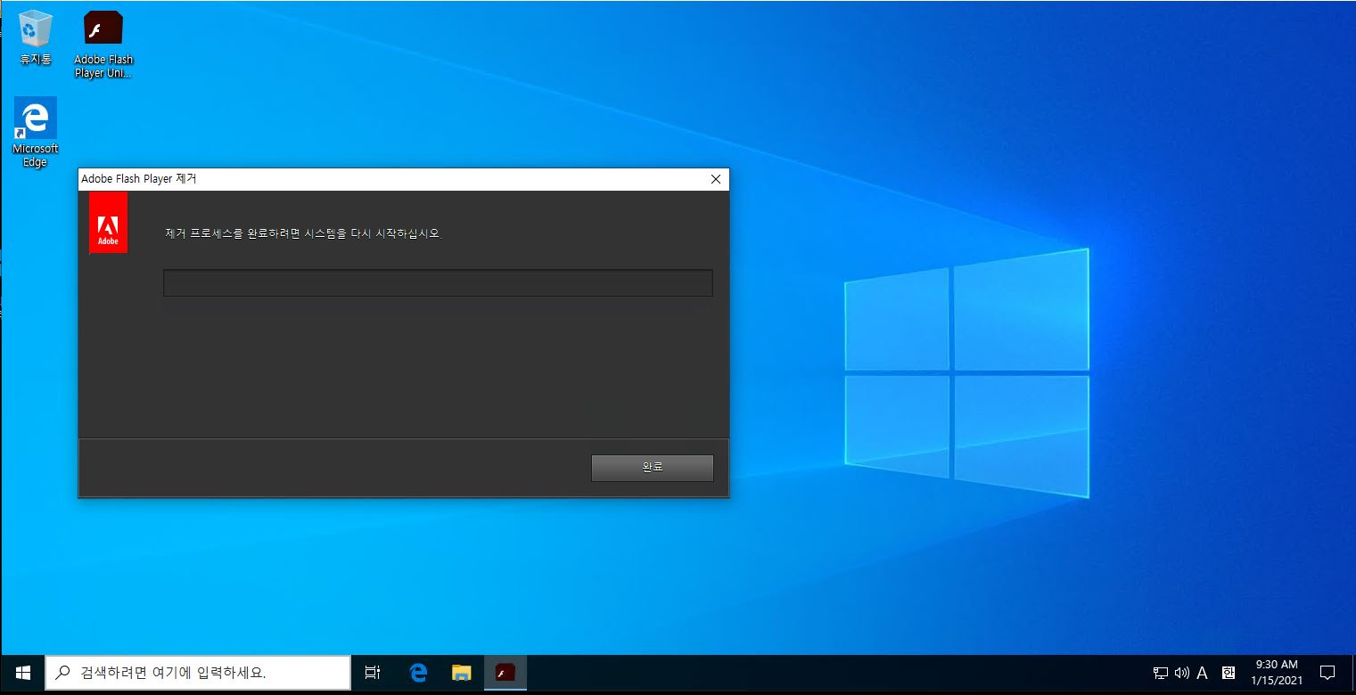Image resolution: width=1356 pixels, height=695 pixels.
Task: Open File Explorer from the taskbar
Action: [x=461, y=673]
